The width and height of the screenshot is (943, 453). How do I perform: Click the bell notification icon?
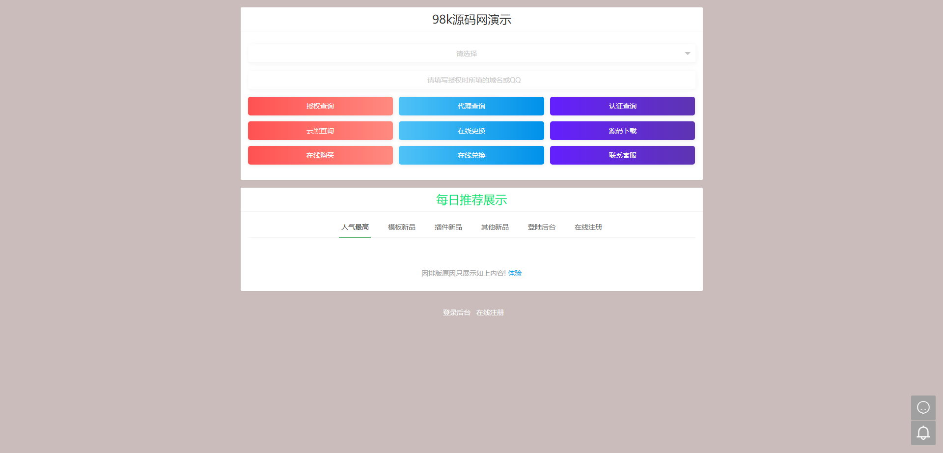tap(923, 433)
